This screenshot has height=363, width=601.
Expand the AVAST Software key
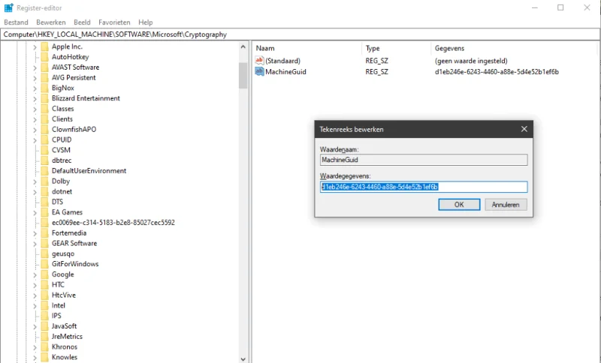[35, 67]
